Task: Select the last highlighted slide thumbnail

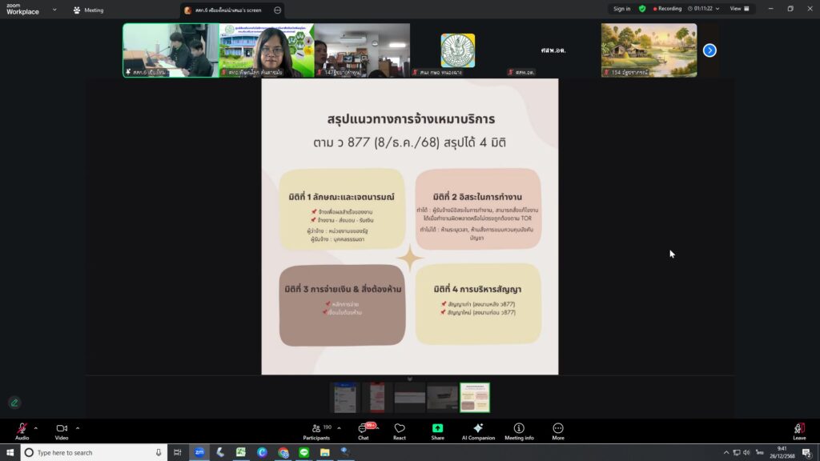Action: (475, 397)
